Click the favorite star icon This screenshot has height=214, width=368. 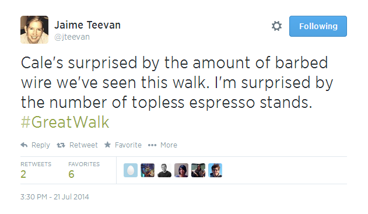[107, 145]
